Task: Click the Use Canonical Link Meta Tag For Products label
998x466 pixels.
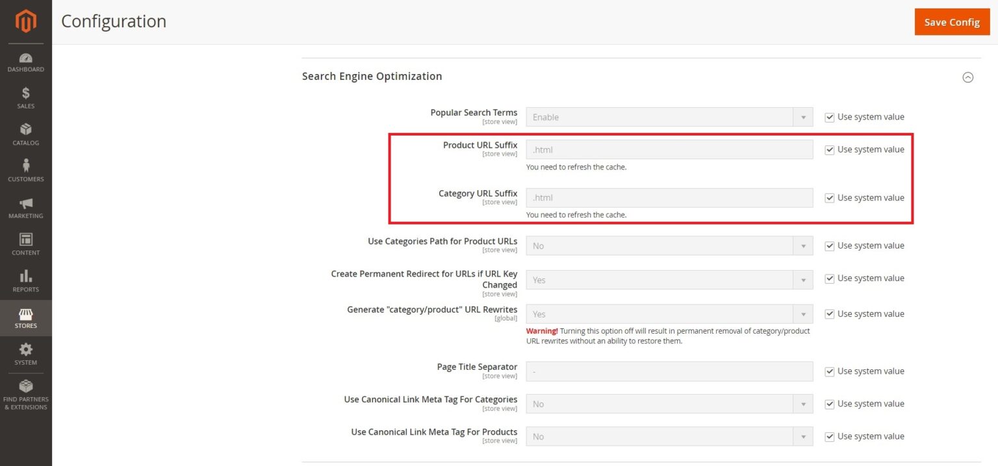Action: point(434,432)
